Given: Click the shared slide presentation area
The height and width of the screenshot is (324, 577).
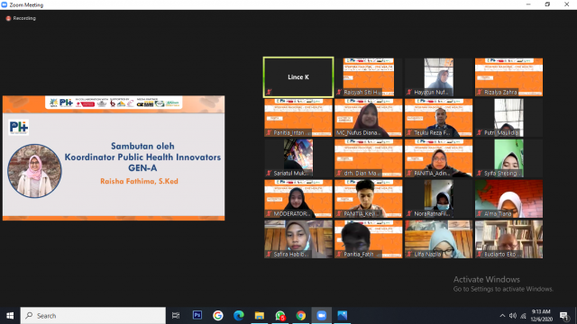Looking at the screenshot, I should [x=114, y=158].
